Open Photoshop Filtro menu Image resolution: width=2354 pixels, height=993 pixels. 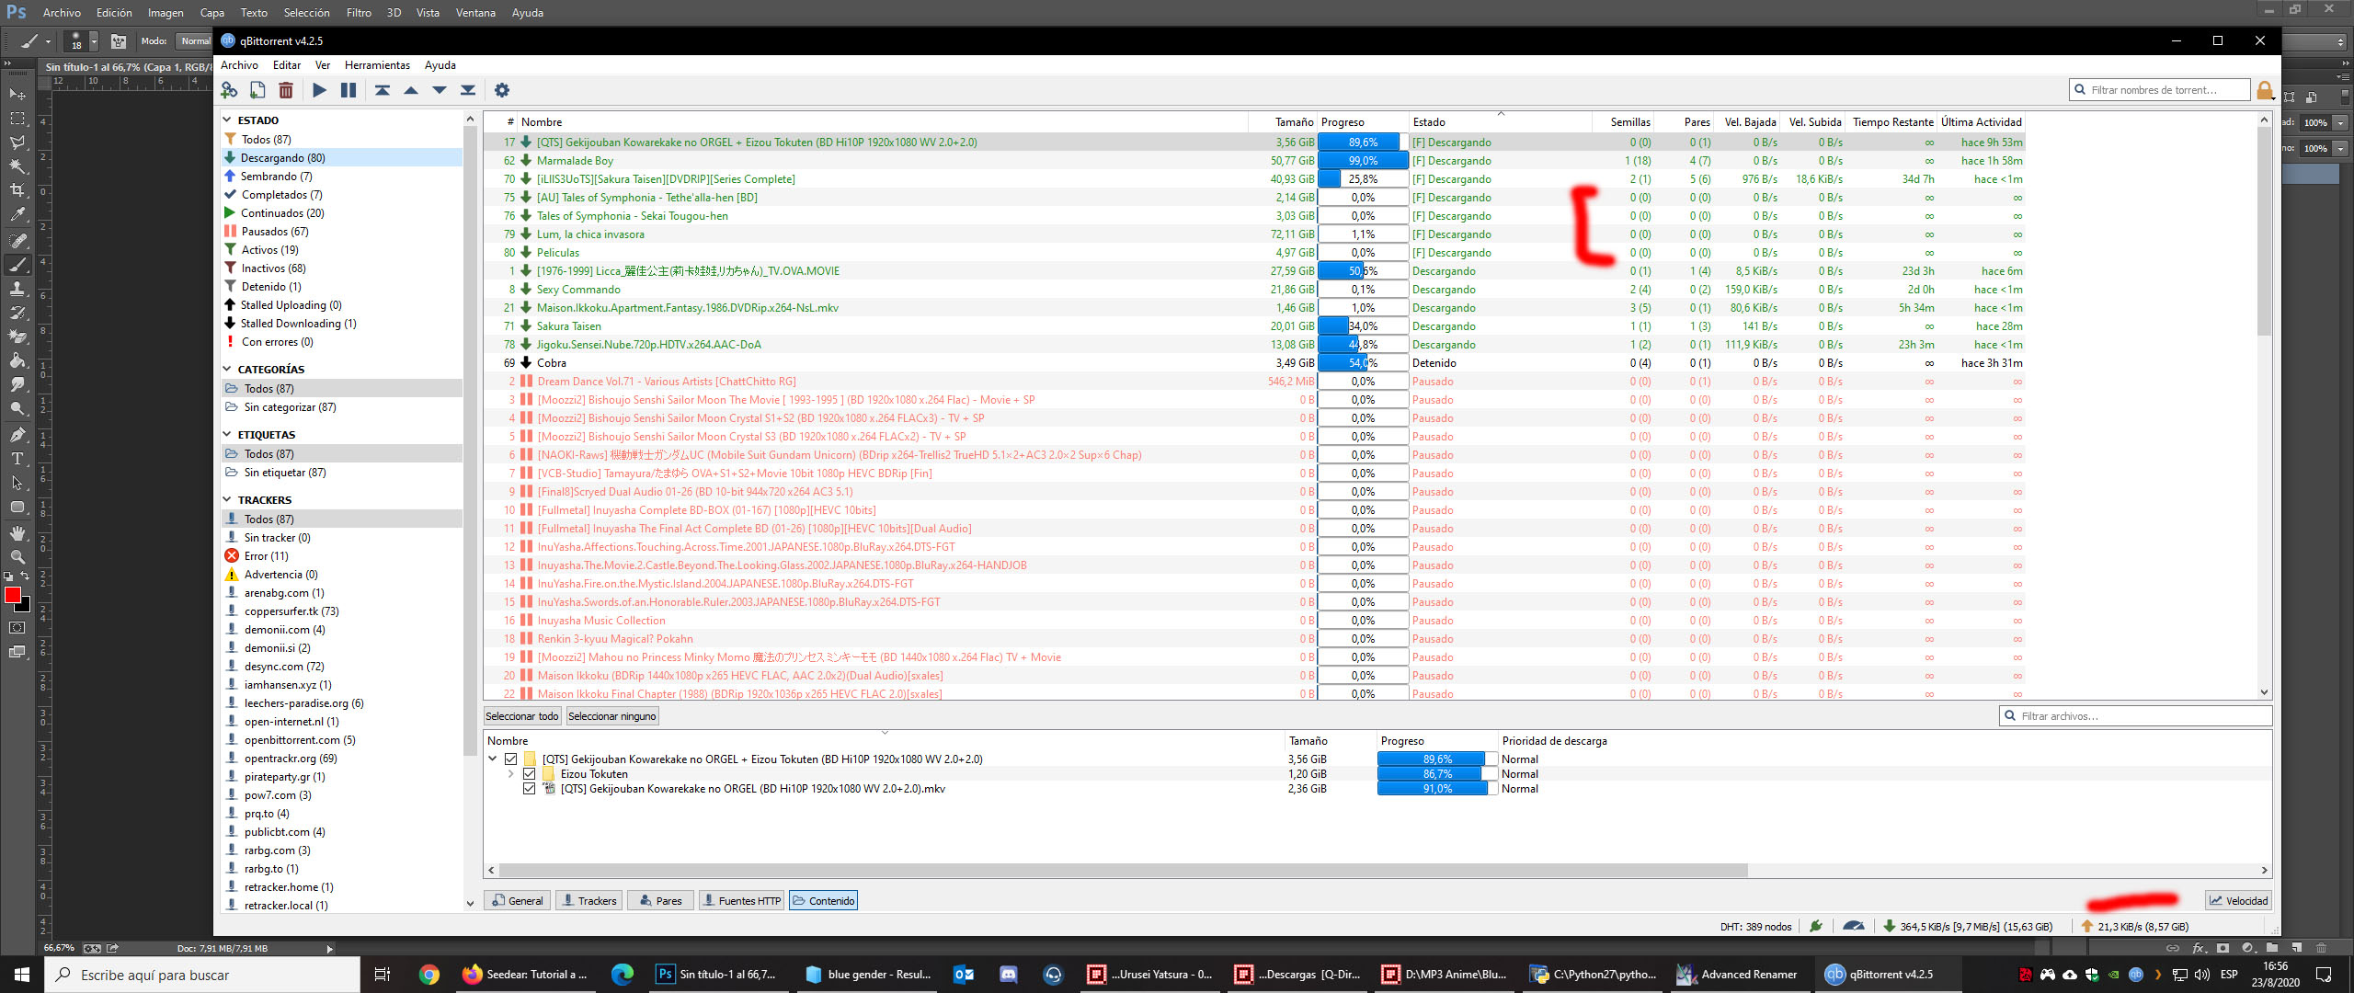(359, 13)
